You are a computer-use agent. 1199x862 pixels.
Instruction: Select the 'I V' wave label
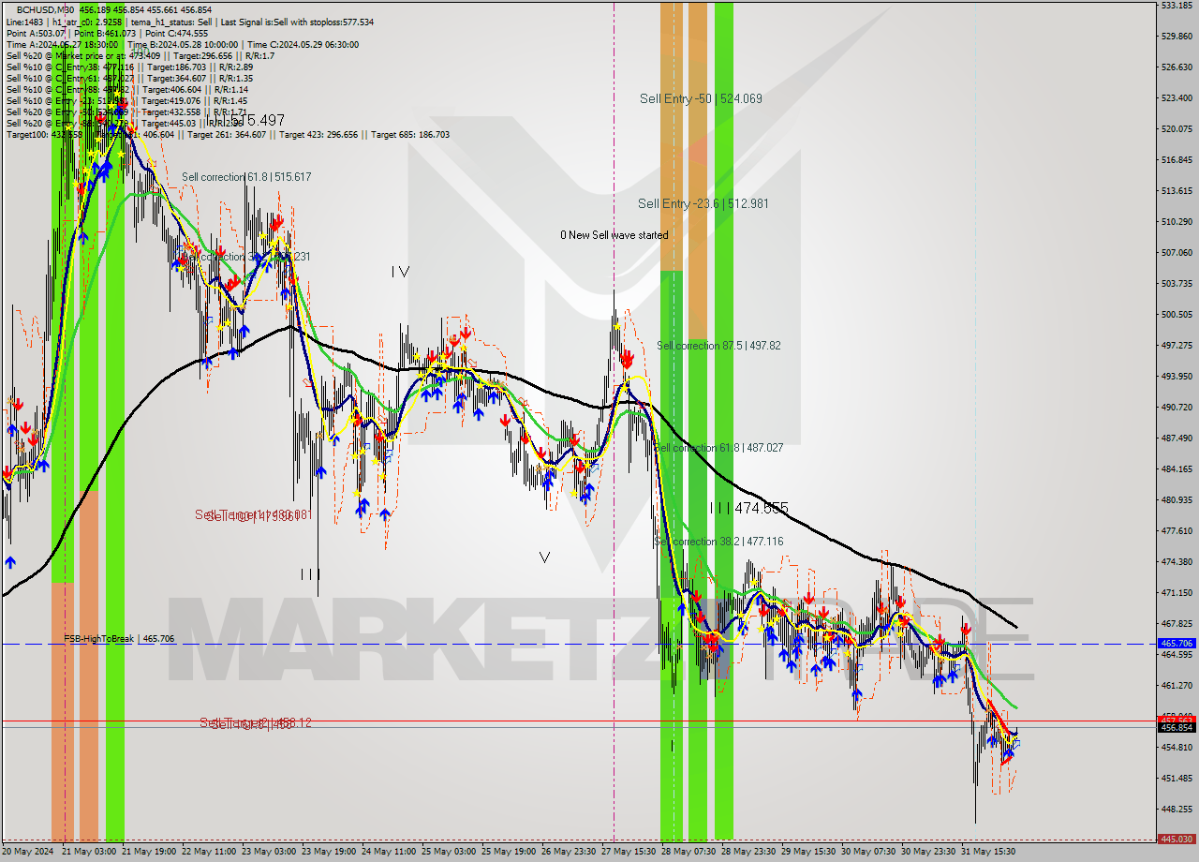[400, 272]
